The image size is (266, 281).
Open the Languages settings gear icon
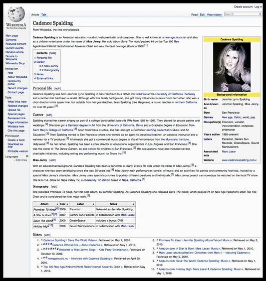pos(27,156)
